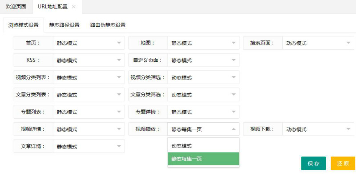Open the 静态路径设置 tab
The height and width of the screenshot is (180, 356).
coord(65,25)
